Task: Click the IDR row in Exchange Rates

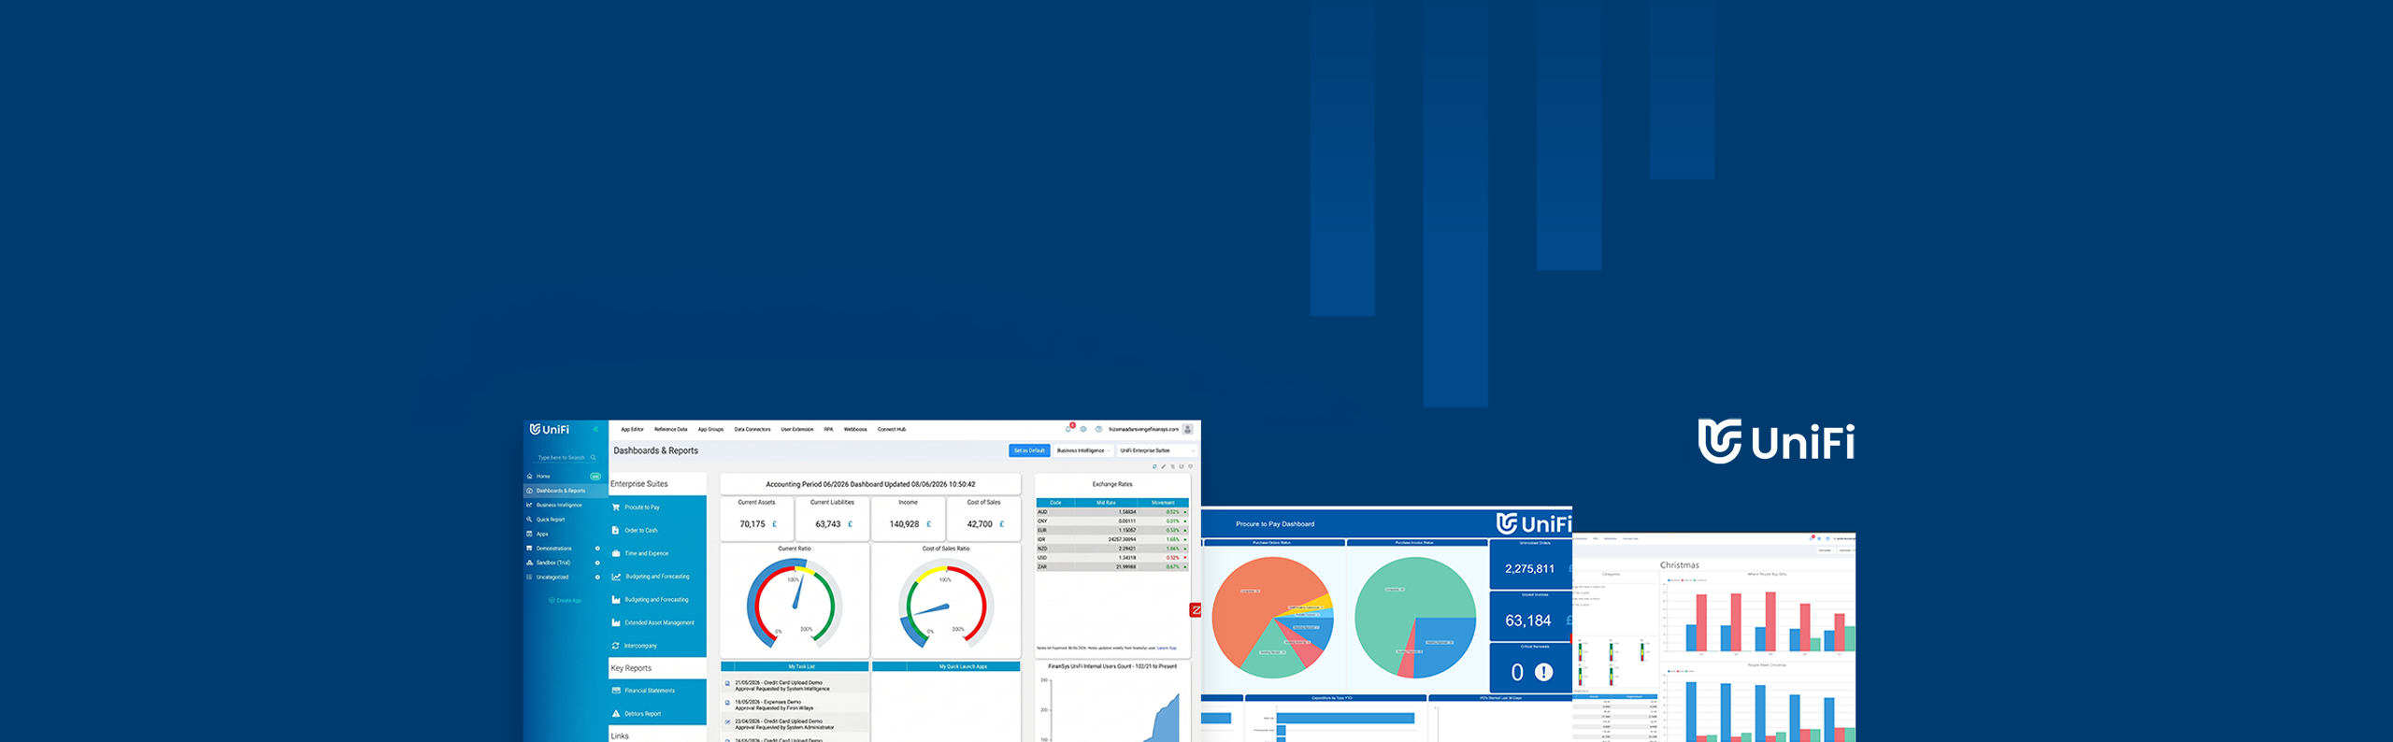Action: click(1111, 539)
